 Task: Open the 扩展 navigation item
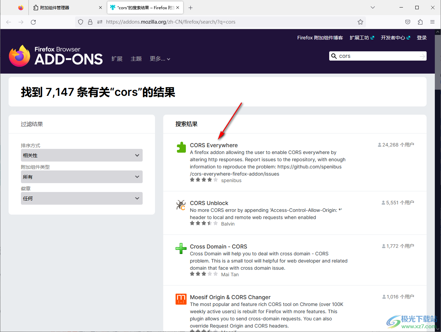(117, 59)
